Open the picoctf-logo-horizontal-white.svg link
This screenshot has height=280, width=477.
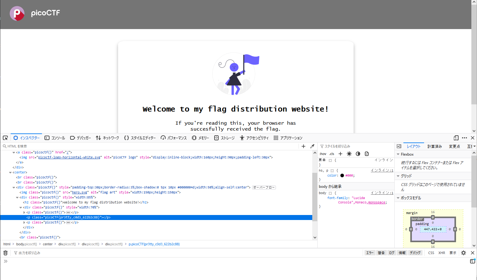69,157
